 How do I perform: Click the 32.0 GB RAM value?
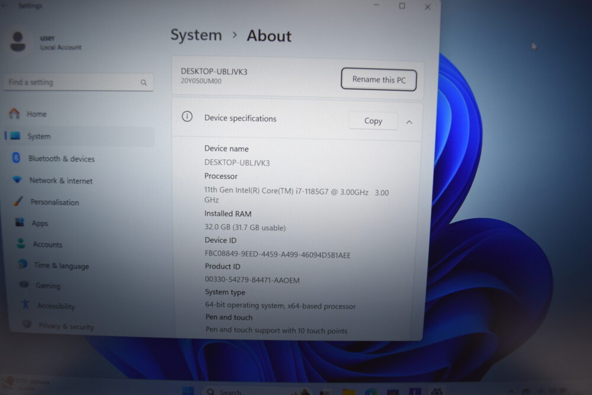coord(245,227)
